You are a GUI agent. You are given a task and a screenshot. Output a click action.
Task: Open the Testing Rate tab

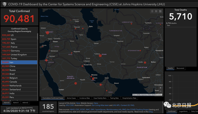coord(114,98)
